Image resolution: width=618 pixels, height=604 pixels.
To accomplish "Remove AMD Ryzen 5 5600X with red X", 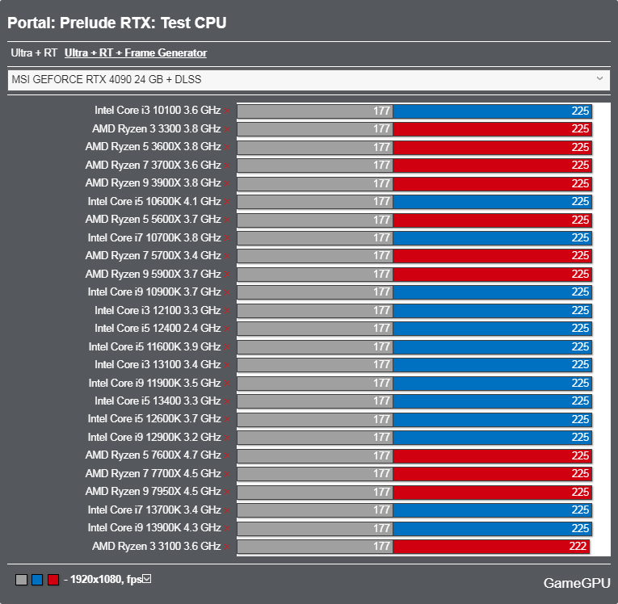I will 227,220.
